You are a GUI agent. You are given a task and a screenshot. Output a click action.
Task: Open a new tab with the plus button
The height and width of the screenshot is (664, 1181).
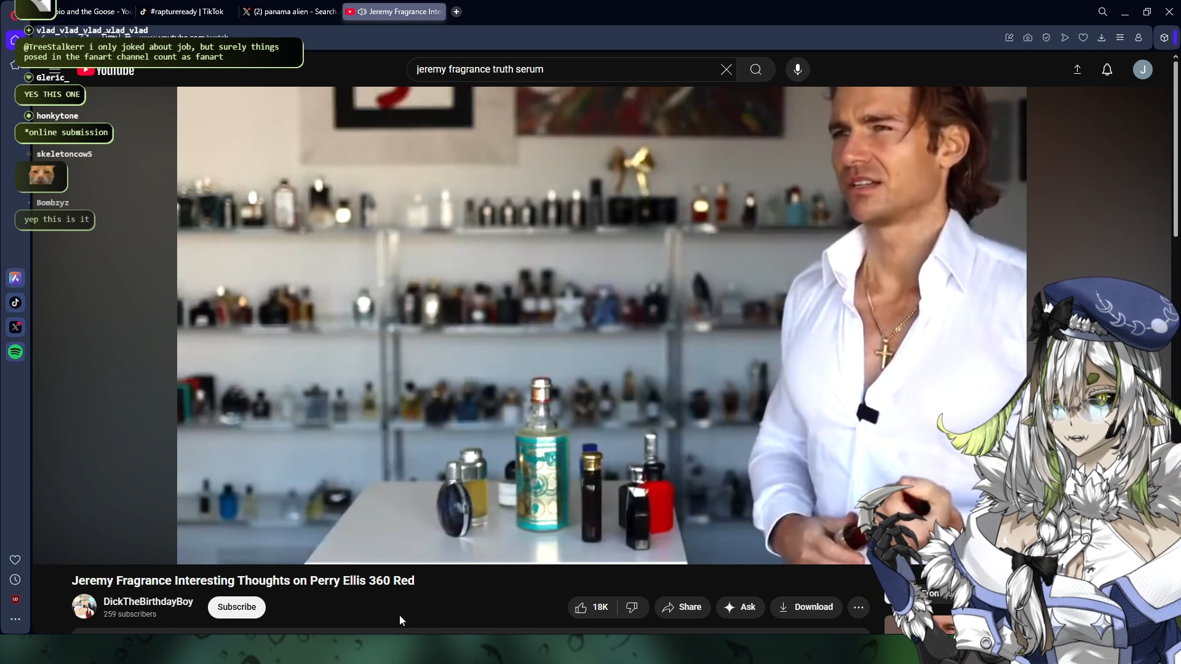[456, 12]
